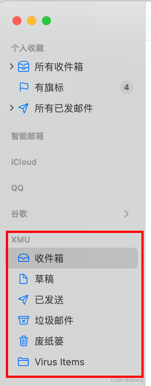Click the iCloud account section header
The image size is (151, 386).
[24, 162]
